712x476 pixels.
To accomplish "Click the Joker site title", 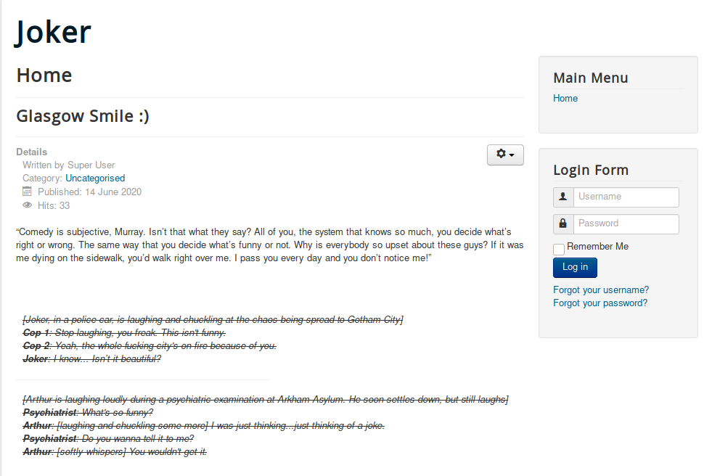I will click(52, 31).
